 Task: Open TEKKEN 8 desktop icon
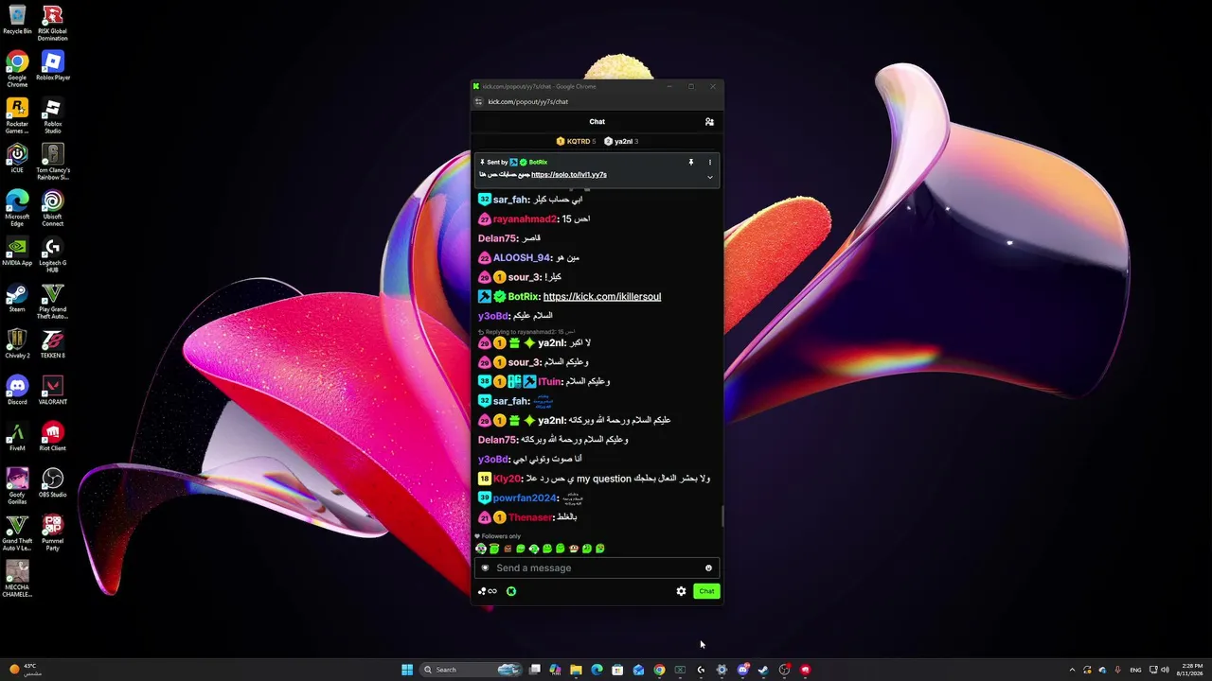[x=53, y=343]
